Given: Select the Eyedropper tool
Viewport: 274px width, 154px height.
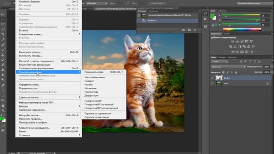Looking at the screenshot, I should click(3, 39).
